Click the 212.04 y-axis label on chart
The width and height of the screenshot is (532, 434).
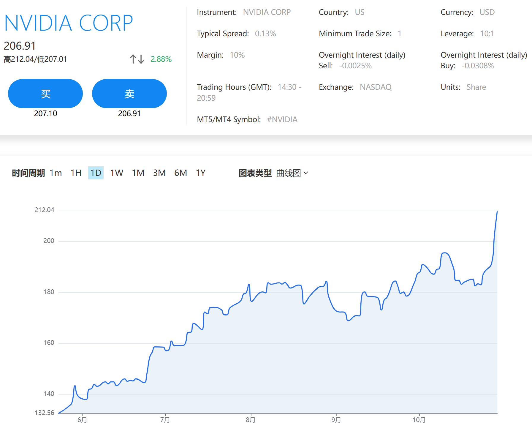(45, 210)
